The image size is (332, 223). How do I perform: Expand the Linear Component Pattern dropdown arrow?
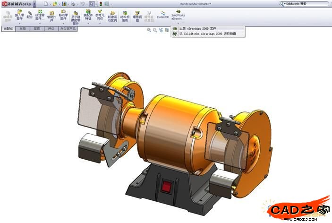[40, 23]
